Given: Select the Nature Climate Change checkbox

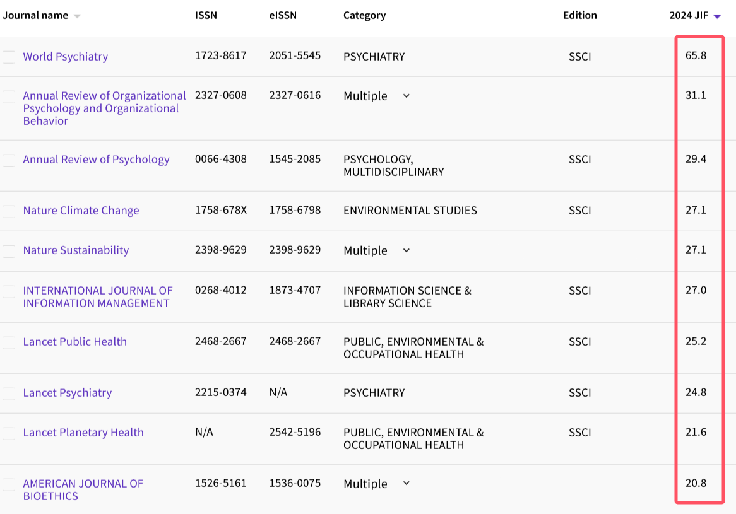Looking at the screenshot, I should tap(9, 211).
